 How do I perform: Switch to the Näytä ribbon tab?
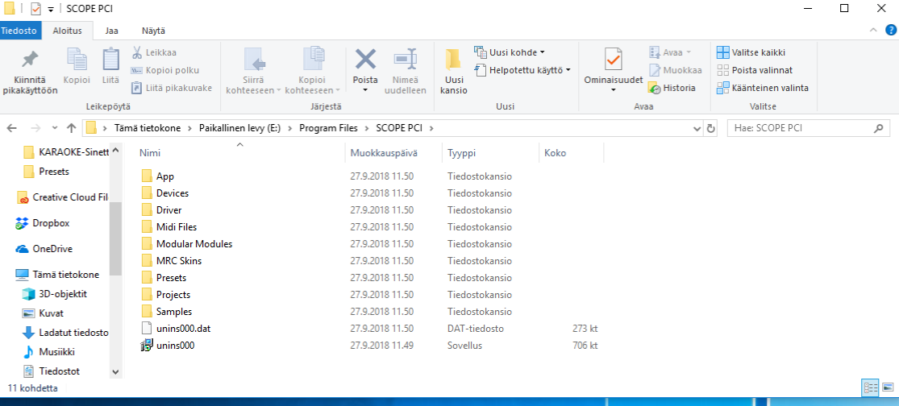(x=153, y=31)
